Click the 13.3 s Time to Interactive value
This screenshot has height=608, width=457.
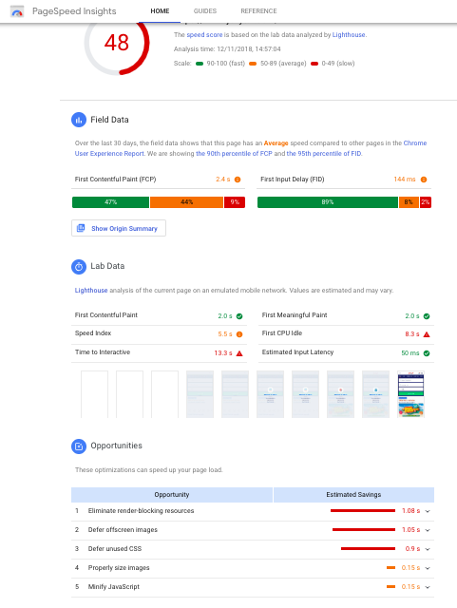pos(223,353)
